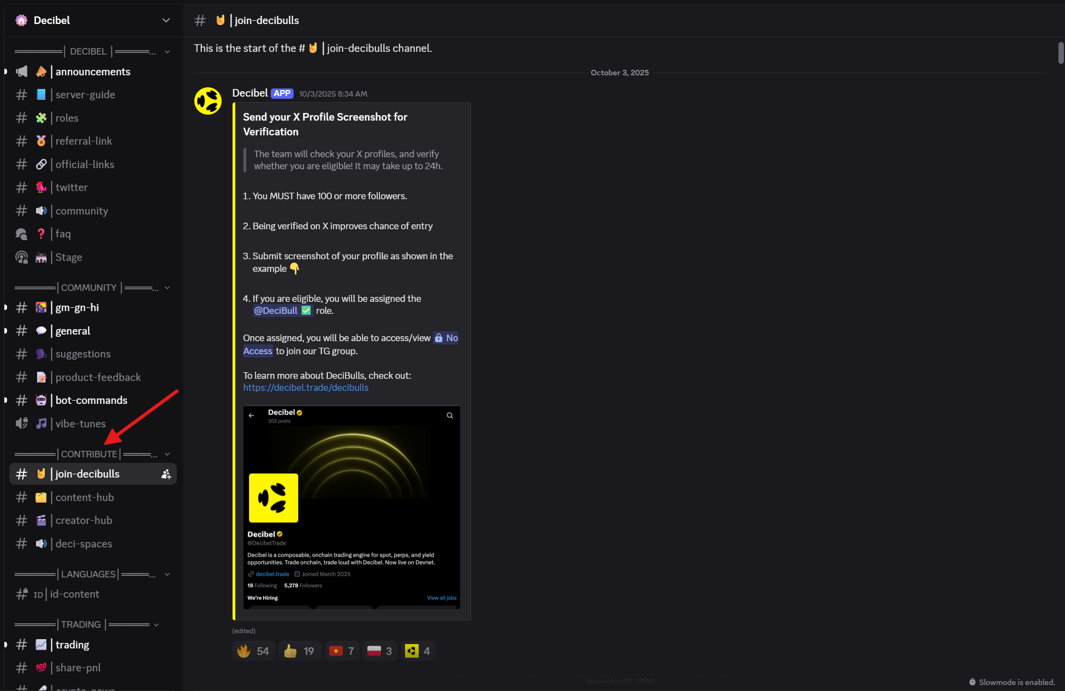Click the vibe-tunes voice channel speaker icon
Screen dimensions: 1065x691
click(x=21, y=424)
